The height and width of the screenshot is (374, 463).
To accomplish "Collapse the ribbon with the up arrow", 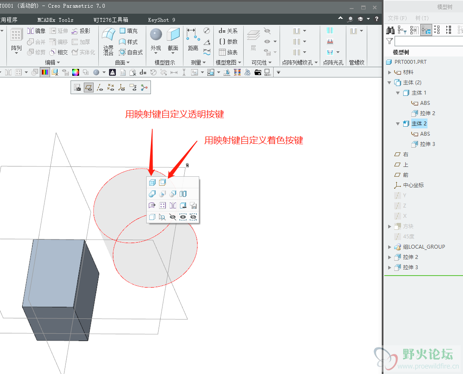I will (x=340, y=18).
